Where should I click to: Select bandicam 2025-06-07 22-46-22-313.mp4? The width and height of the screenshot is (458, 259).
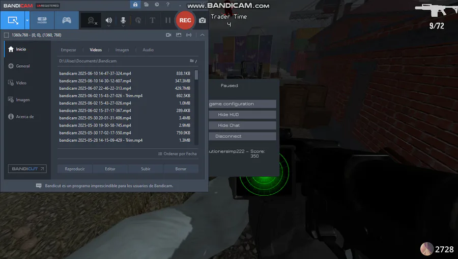[x=126, y=88]
